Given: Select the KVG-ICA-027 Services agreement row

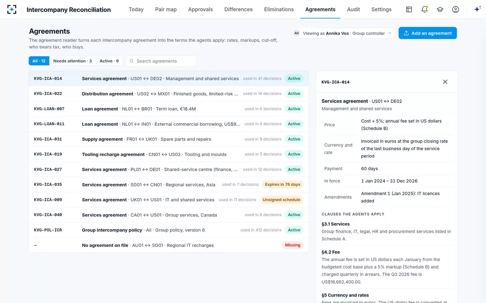Looking at the screenshot, I should [168, 169].
